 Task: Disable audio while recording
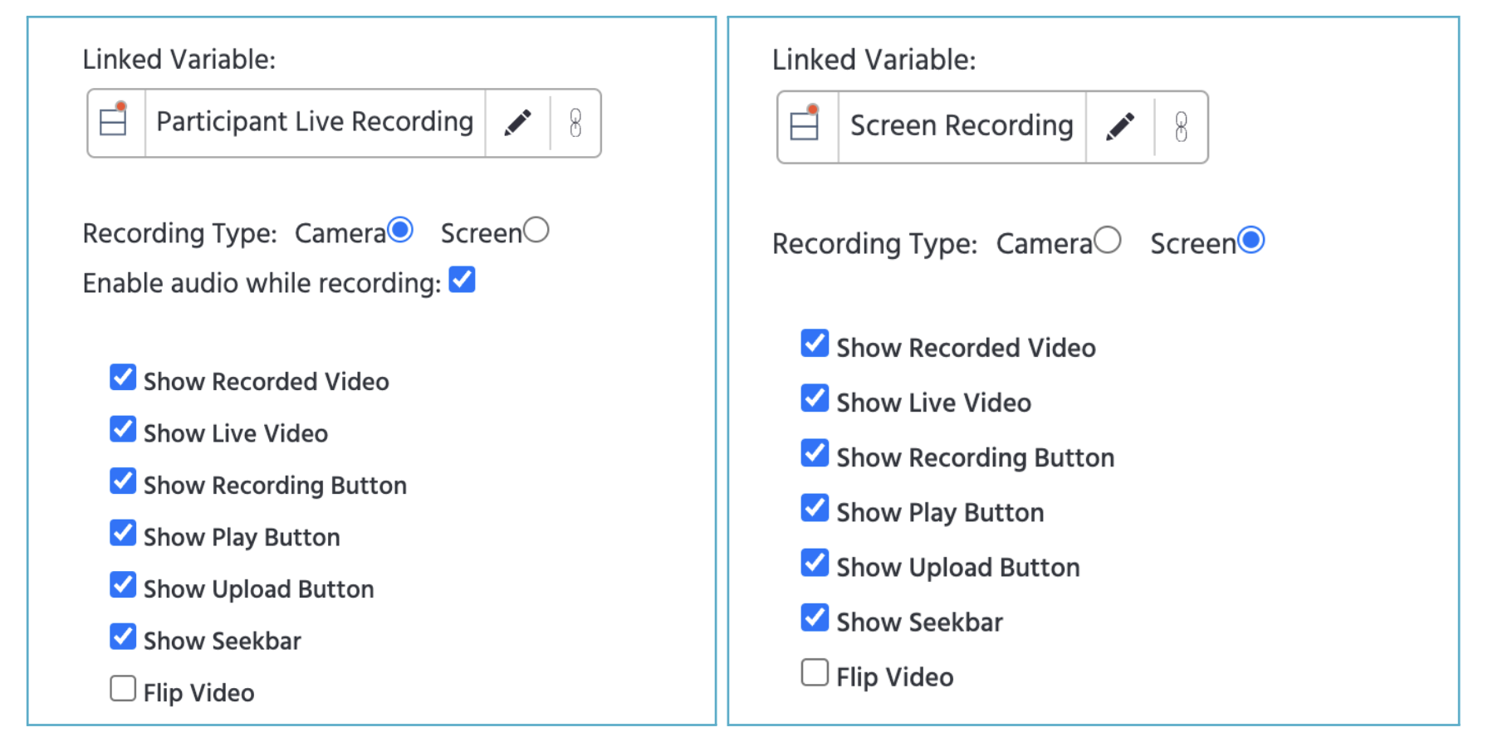click(x=463, y=281)
